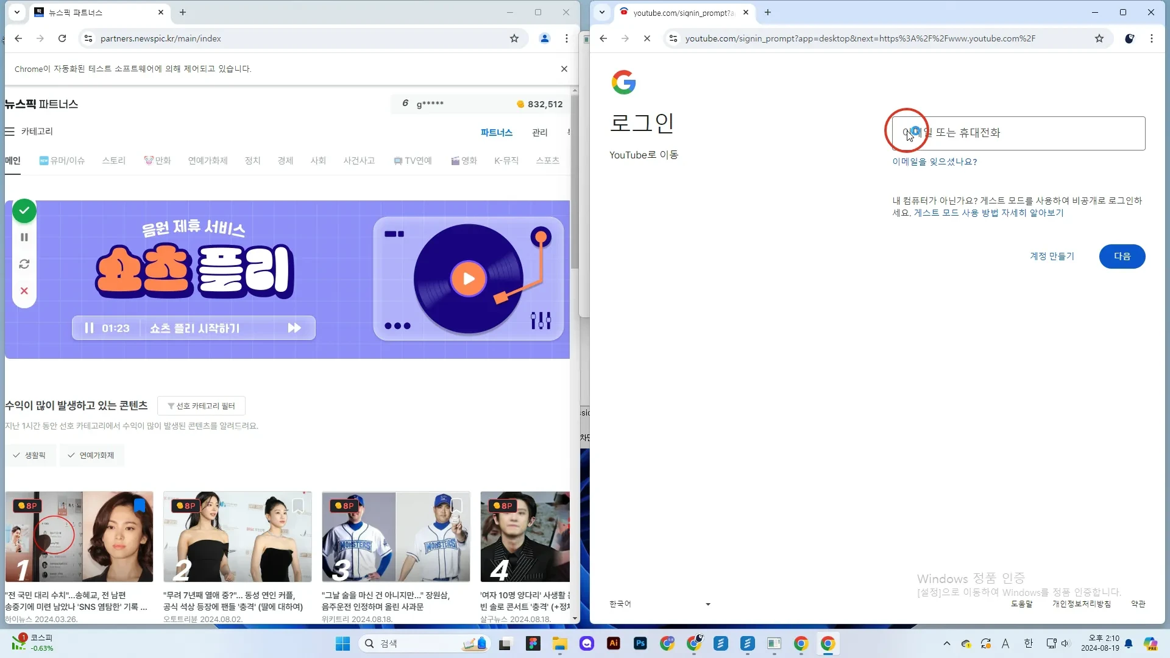Open 게스트 모드 사용 방법 자세히 알아보기 link
This screenshot has height=658, width=1170.
pyautogui.click(x=988, y=213)
